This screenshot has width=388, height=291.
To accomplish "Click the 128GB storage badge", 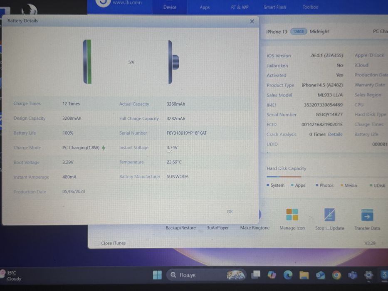I will click(298, 32).
